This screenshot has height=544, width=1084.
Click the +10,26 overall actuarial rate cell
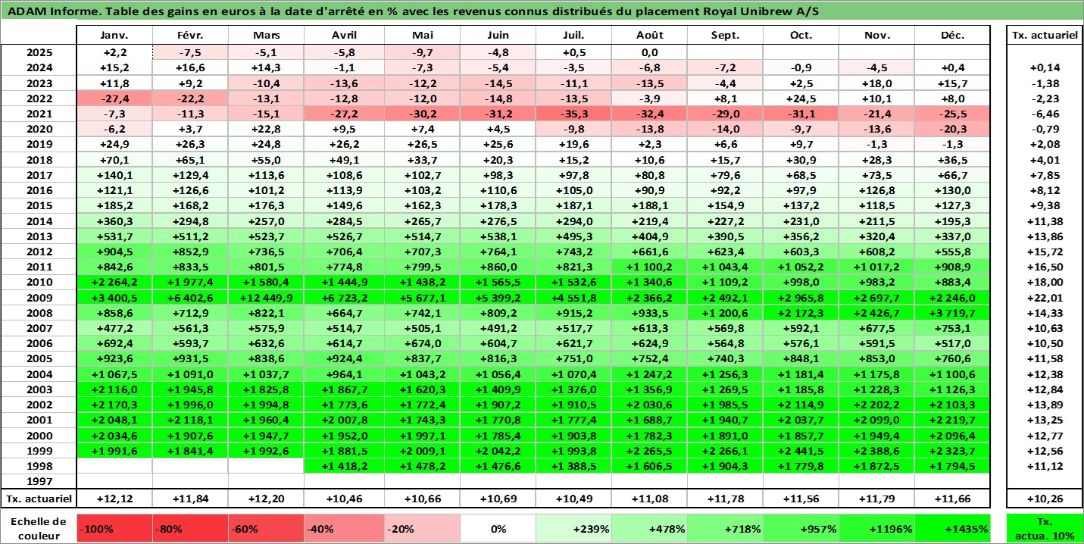1044,499
